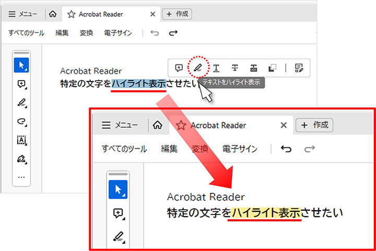Open 電子サイン in the red-framed window
The height and width of the screenshot is (251, 376).
[x=240, y=149]
